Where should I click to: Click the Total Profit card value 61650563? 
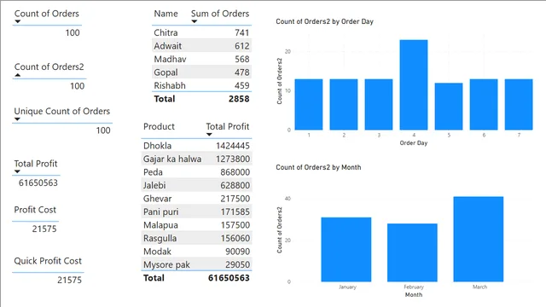tap(38, 182)
